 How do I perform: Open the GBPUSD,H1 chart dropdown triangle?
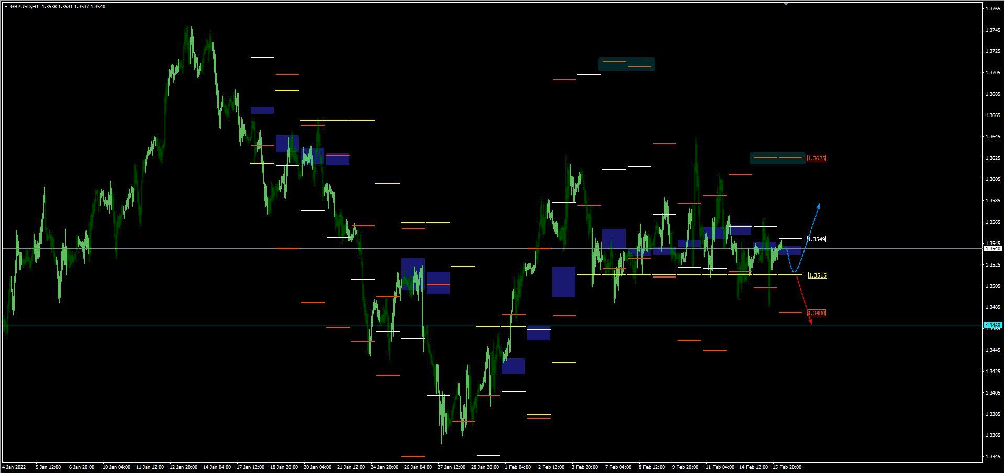click(x=6, y=7)
